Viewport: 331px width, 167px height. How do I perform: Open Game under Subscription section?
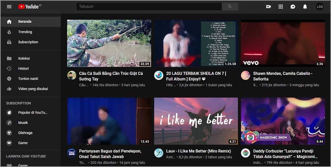tap(31, 143)
